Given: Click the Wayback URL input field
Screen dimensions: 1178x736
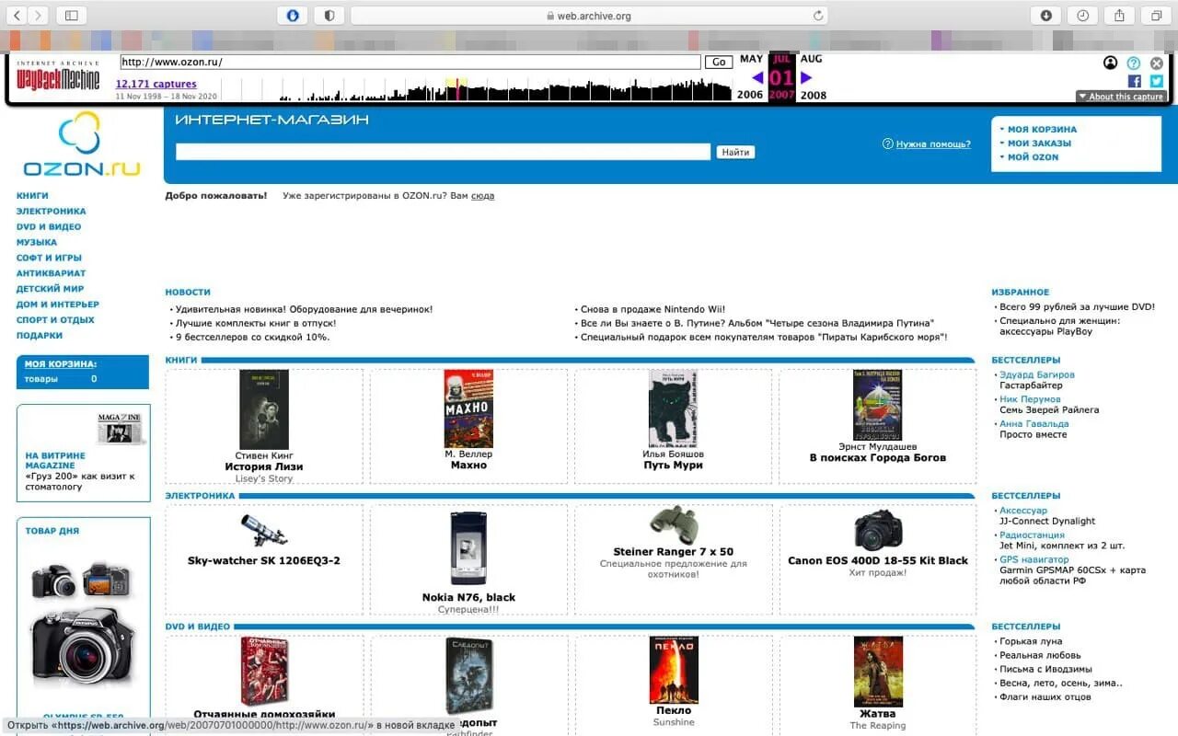Looking at the screenshot, I should pyautogui.click(x=410, y=63).
